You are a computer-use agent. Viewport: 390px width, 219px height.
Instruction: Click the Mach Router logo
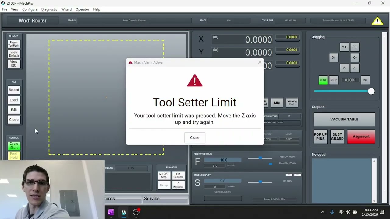[33, 21]
